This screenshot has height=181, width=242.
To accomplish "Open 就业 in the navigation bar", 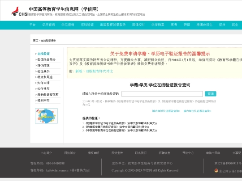I will (235, 25).
